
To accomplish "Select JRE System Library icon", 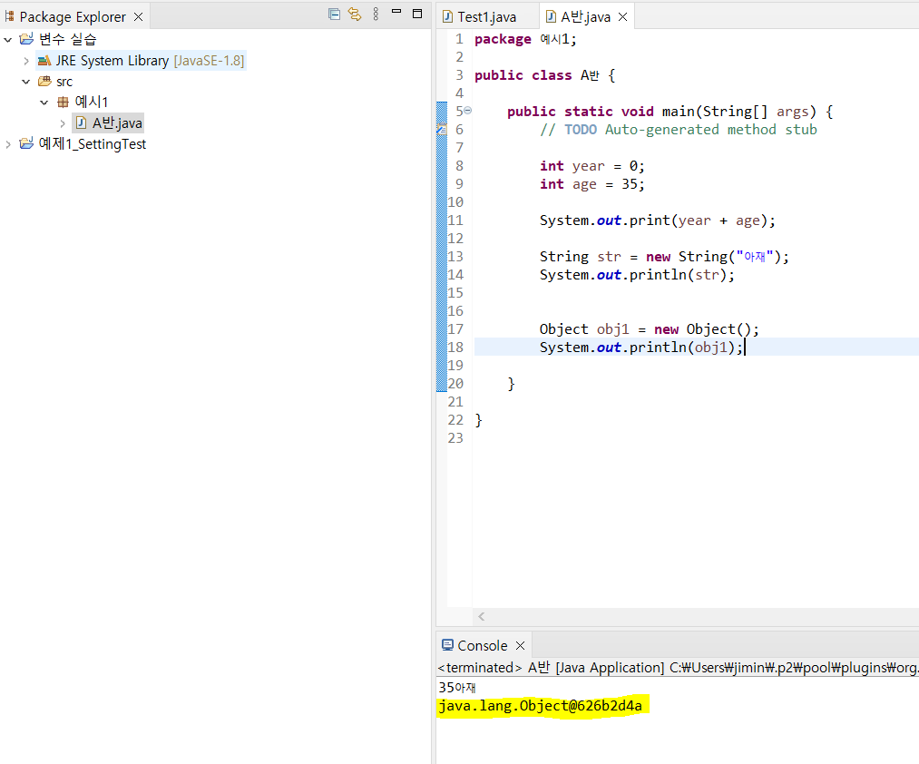I will pos(44,61).
